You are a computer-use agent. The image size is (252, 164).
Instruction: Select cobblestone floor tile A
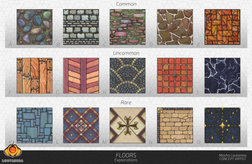pyautogui.click(x=35, y=27)
